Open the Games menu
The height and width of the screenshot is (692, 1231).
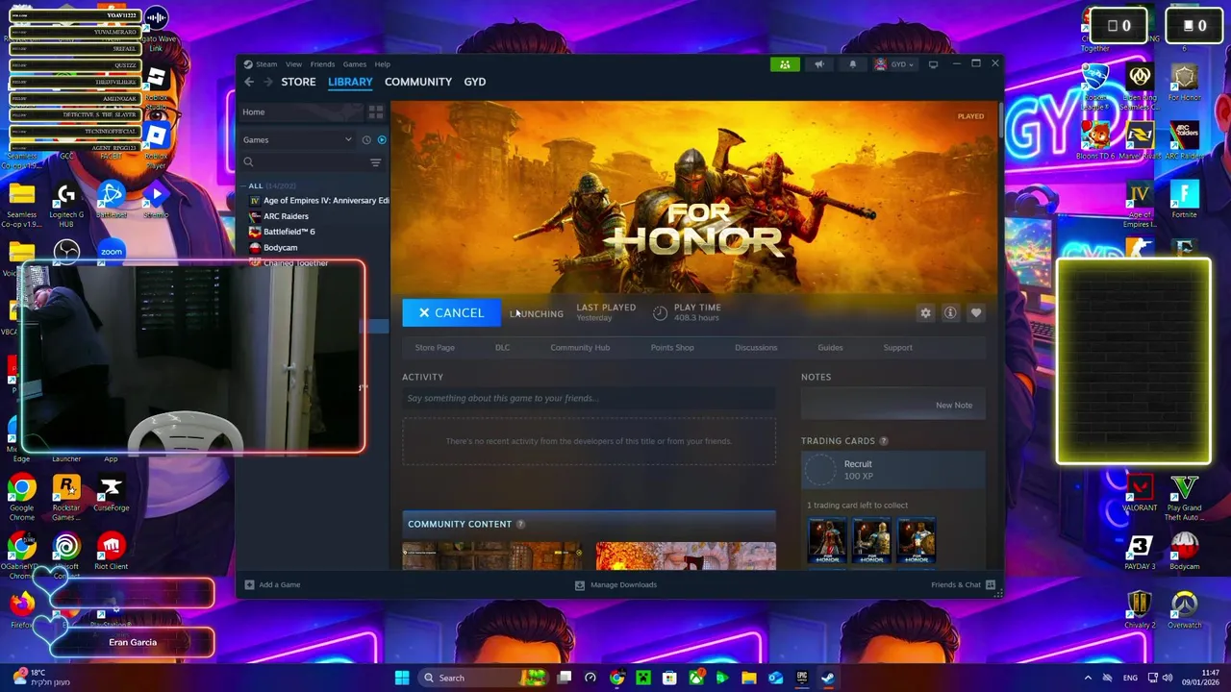point(354,64)
